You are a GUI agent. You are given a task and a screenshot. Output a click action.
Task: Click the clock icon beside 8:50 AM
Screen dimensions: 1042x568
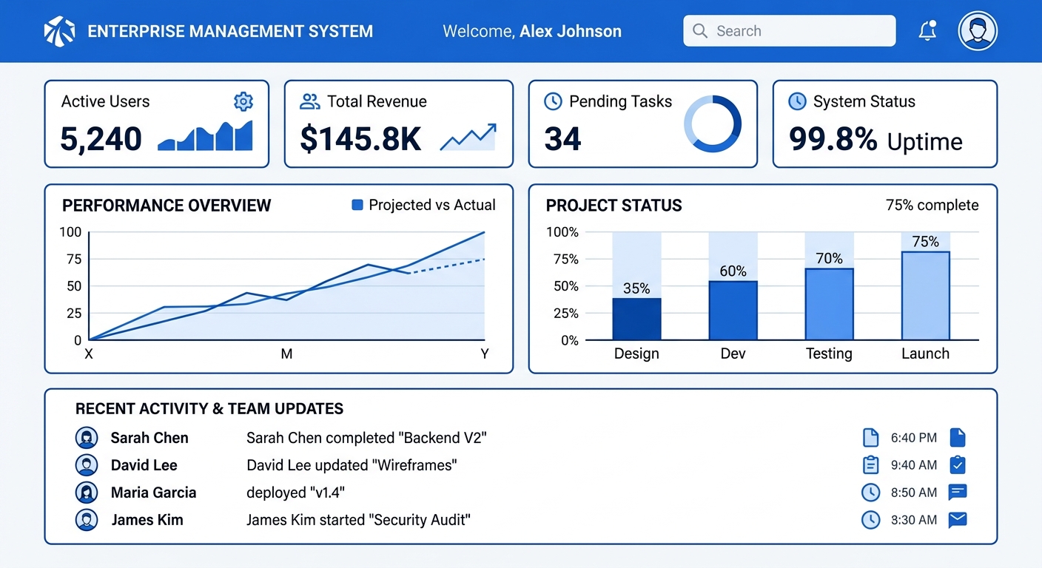point(871,493)
